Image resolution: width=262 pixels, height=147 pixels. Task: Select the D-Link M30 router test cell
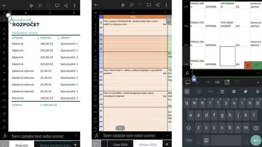coord(133,94)
